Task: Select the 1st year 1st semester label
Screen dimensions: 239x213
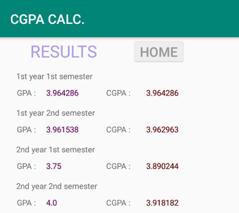Action: point(54,77)
